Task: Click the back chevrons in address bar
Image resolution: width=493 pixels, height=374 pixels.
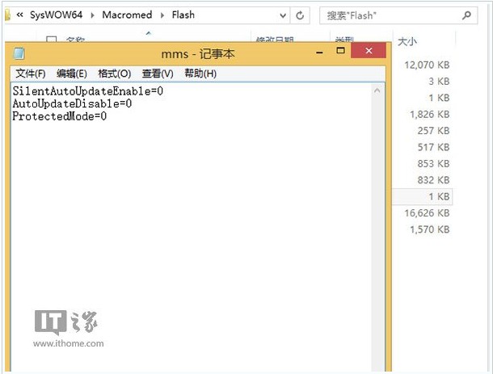Action: pyautogui.click(x=20, y=15)
